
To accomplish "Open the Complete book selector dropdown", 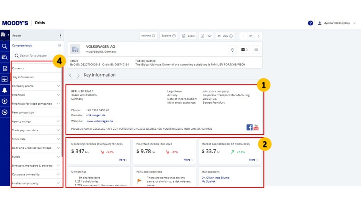I will coord(60,45).
